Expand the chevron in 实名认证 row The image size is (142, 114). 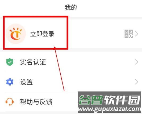pyautogui.click(x=137, y=62)
